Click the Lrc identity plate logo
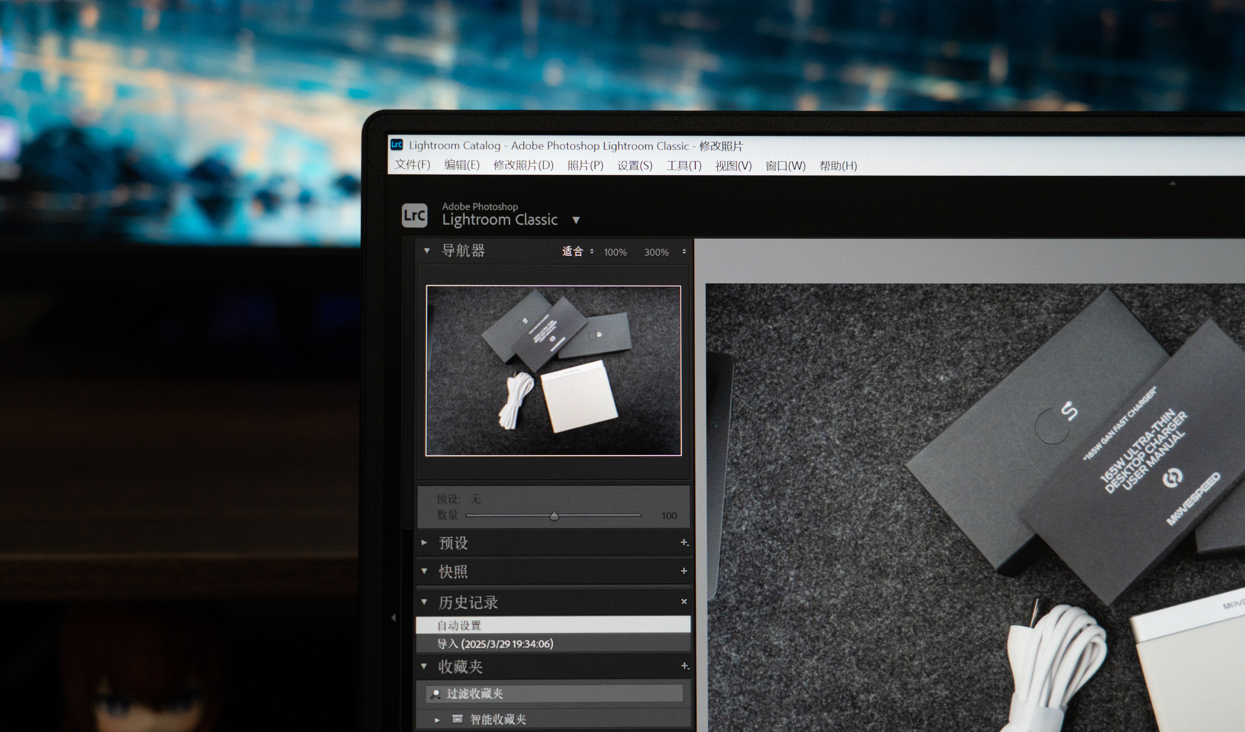 (x=414, y=215)
